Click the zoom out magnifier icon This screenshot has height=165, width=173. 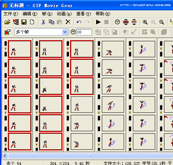pos(153,22)
